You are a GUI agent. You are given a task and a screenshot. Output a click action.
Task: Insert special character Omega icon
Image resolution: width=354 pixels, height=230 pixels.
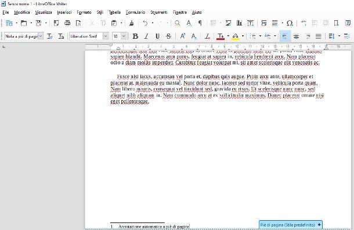pyautogui.click(x=290, y=23)
